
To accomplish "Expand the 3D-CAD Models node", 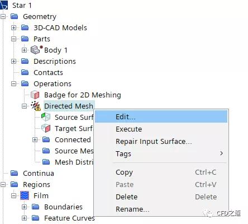I will click(x=14, y=28).
